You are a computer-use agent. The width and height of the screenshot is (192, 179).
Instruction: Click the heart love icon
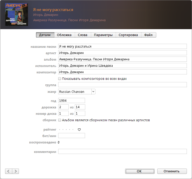pos(79,130)
